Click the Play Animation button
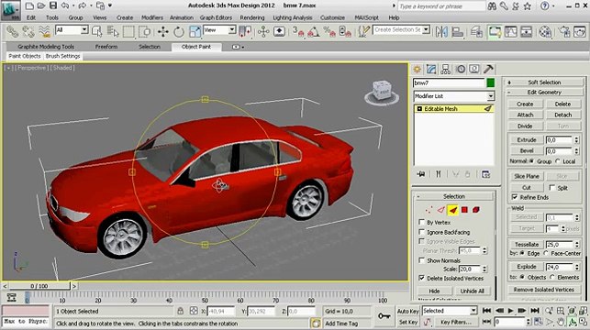Image resolution: width=590 pixels, height=330 pixels. (x=510, y=311)
